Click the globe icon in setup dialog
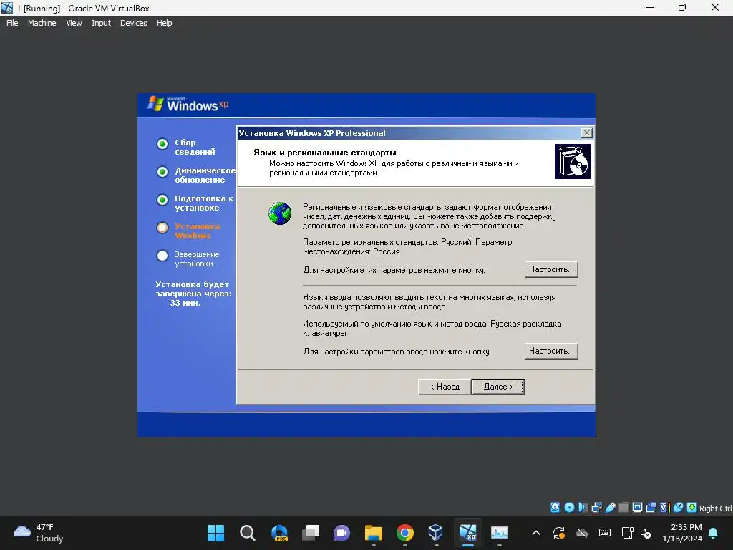Image resolution: width=733 pixels, height=550 pixels. click(x=280, y=213)
